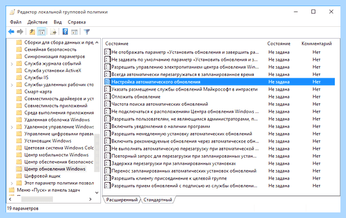Click the policy icon of Частота поиска автоматических обновлений
Image resolution: width=346 pixels, height=218 pixels.
[x=107, y=104]
